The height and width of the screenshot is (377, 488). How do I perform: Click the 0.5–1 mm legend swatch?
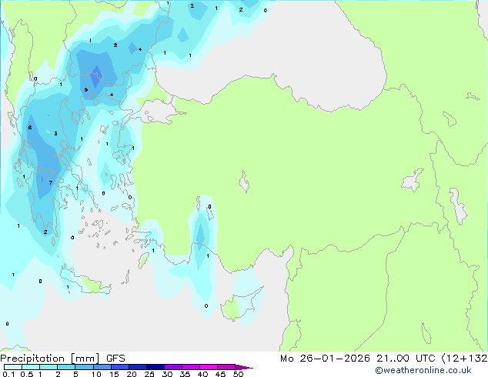pyautogui.click(x=31, y=367)
